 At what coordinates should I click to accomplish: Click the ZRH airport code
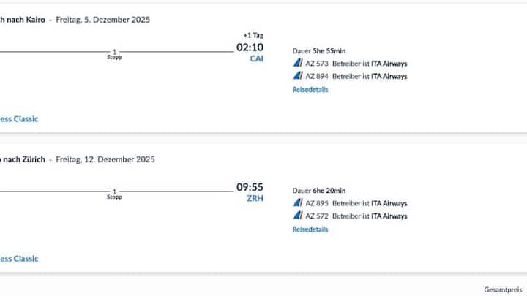coord(255,198)
